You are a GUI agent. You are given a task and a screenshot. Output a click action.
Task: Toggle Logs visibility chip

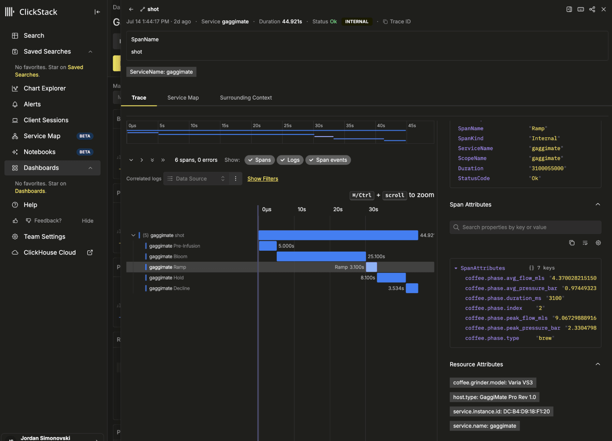[290, 160]
